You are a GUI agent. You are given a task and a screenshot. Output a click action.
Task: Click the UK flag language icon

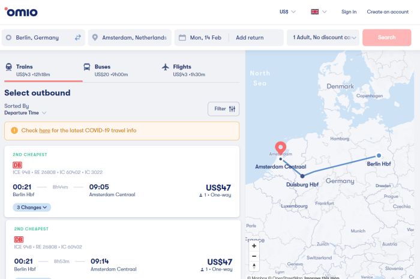pos(315,12)
